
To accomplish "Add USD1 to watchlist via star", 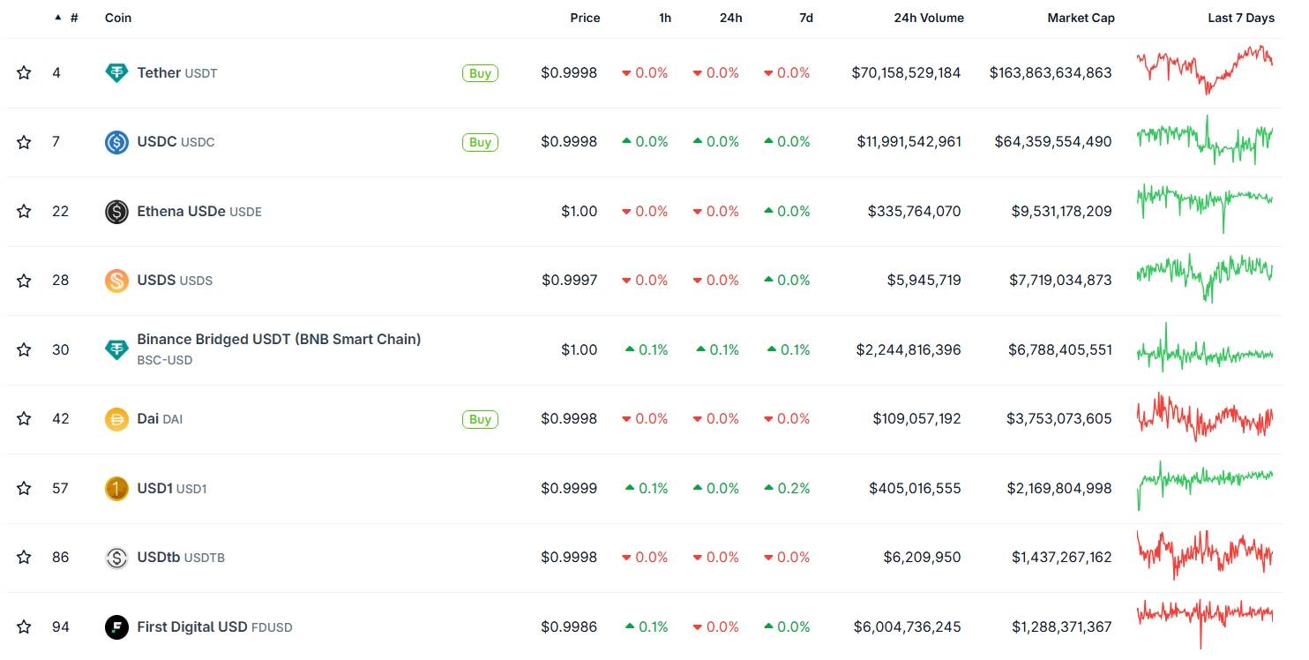I will tap(24, 489).
